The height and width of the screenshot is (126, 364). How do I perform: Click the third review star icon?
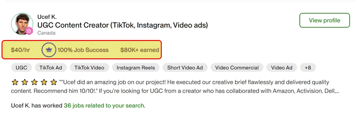[x=34, y=82]
